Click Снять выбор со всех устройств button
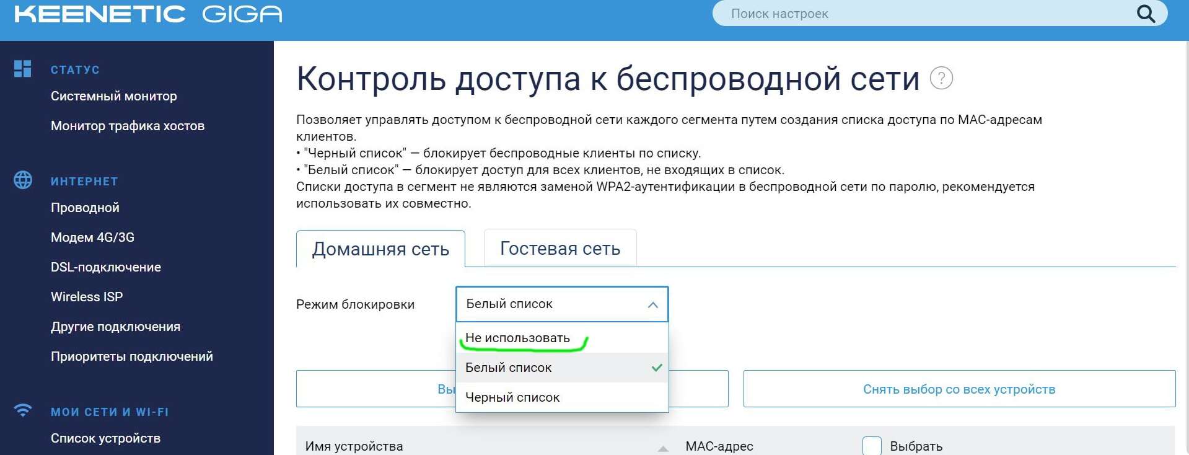1189x455 pixels. coord(959,389)
